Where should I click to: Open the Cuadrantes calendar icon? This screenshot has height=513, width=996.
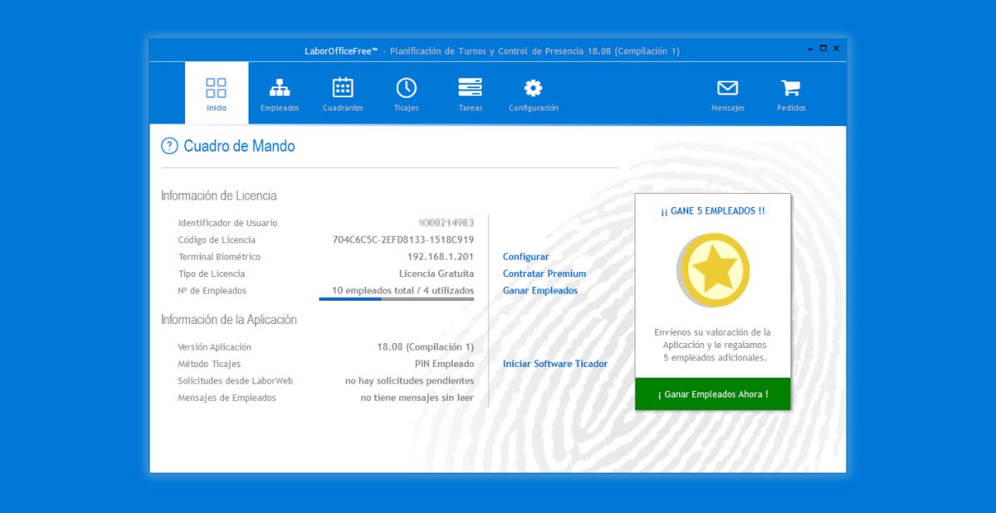click(x=343, y=88)
